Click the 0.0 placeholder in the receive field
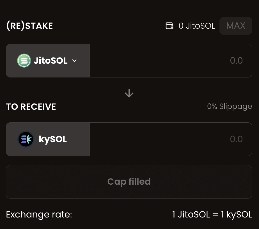Viewport: 259px width, 229px height. (236, 139)
